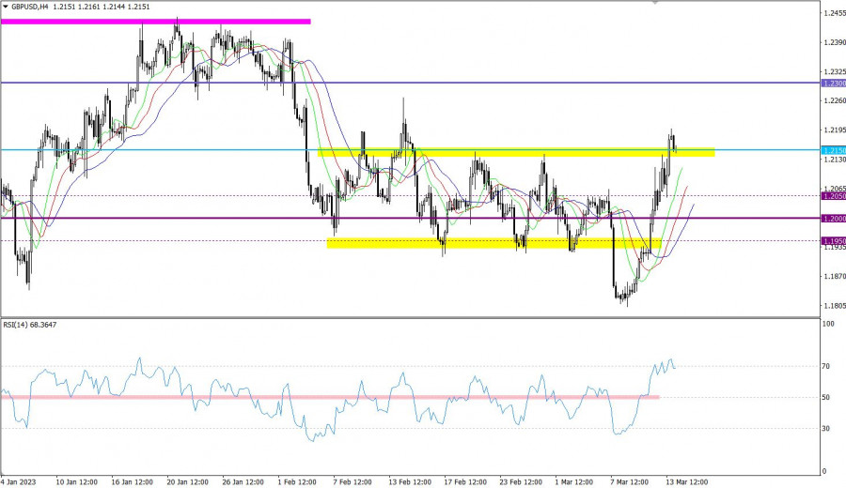
Task: Click the triangle arrow beside GBPUSD,H4
Action: tap(6, 6)
